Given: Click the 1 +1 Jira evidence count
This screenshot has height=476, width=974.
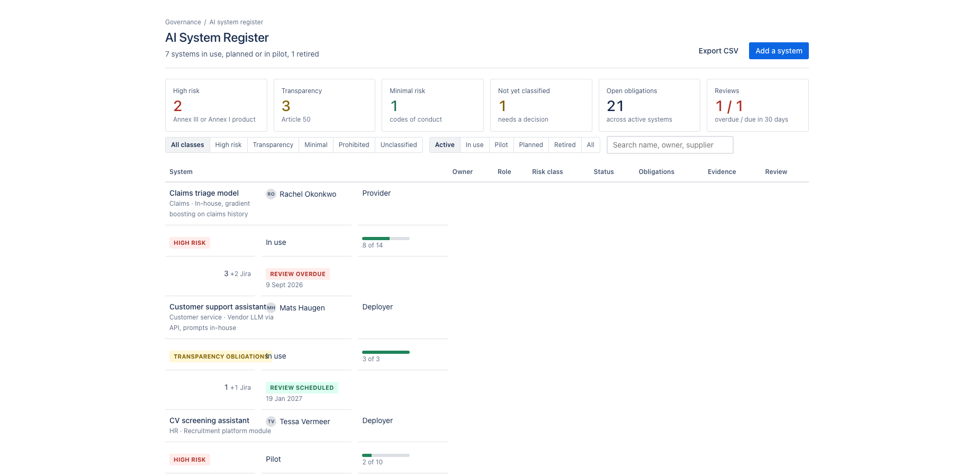Looking at the screenshot, I should coord(237,388).
